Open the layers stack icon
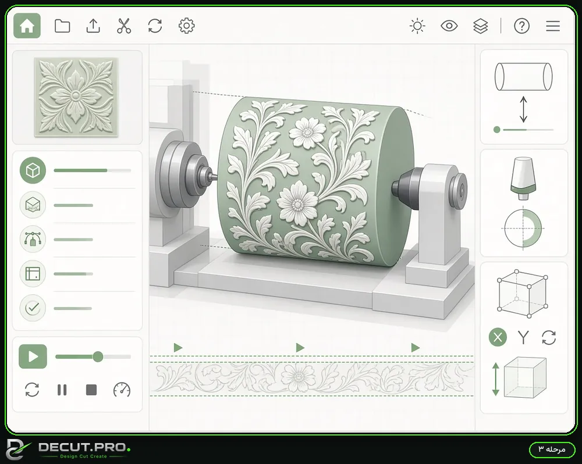Image resolution: width=582 pixels, height=464 pixels. (481, 26)
